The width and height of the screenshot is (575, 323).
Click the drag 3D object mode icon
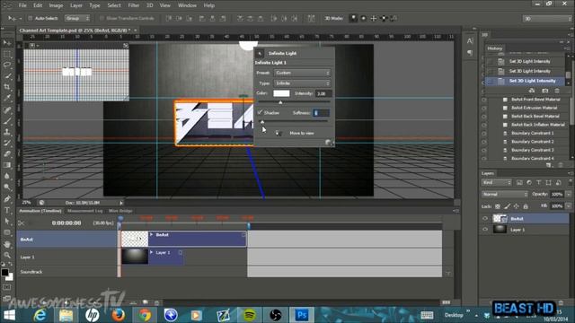(374, 18)
